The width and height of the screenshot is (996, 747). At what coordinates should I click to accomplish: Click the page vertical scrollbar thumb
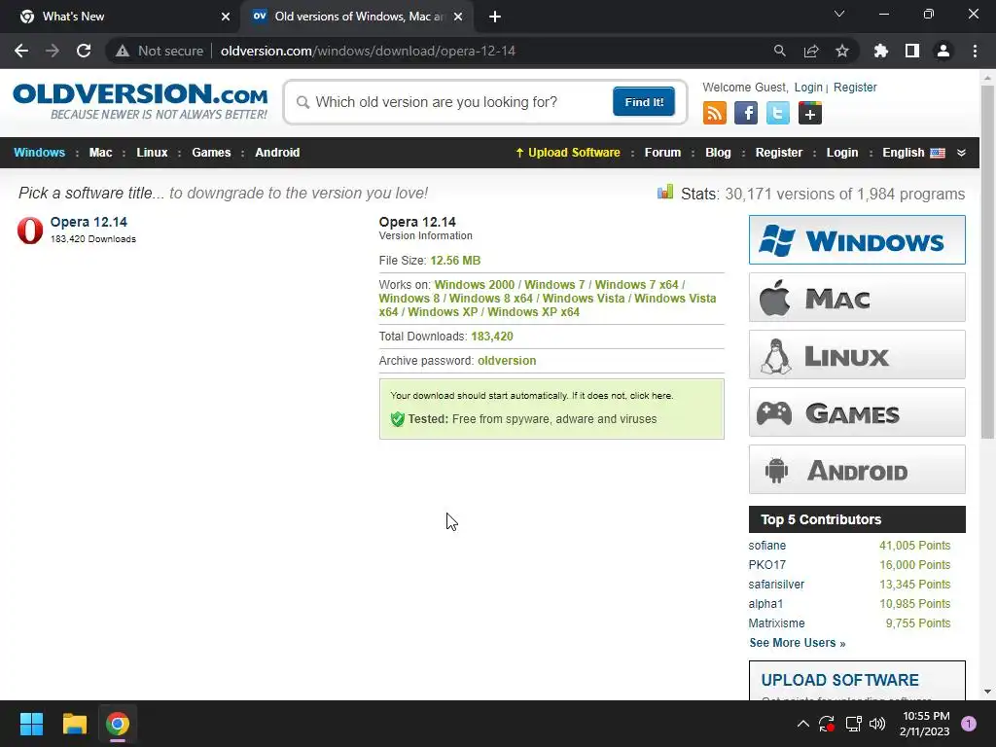pyautogui.click(x=987, y=261)
